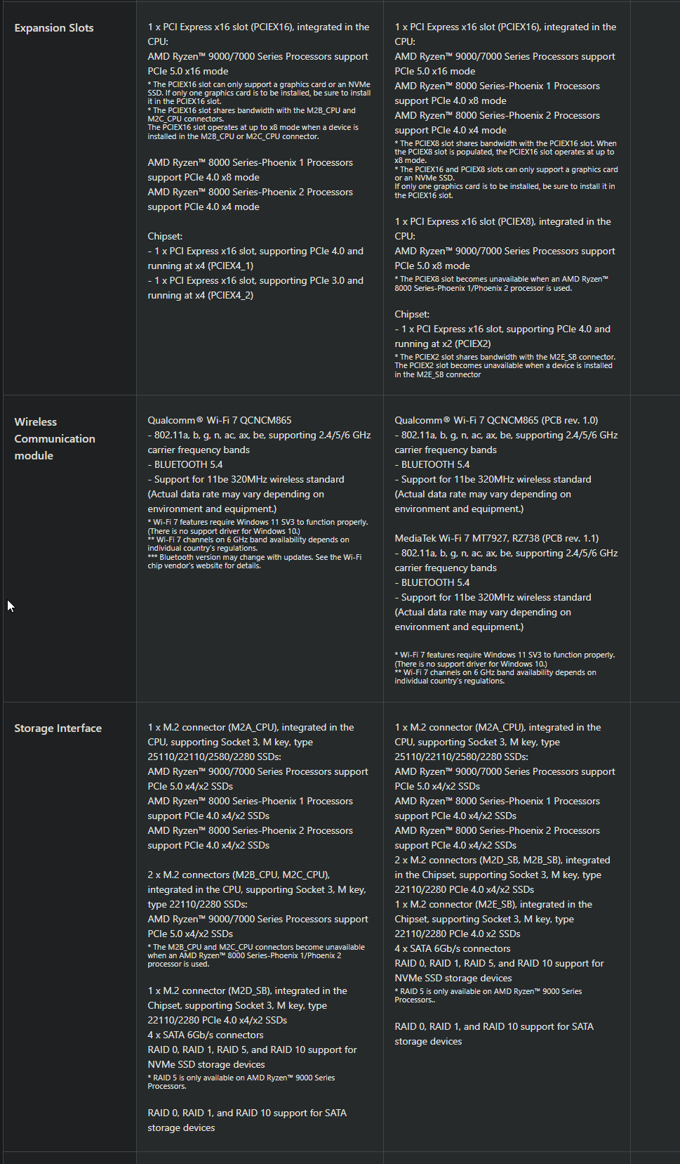
Task: Click the PCIEX2 chipset slot entry
Action: (502, 336)
